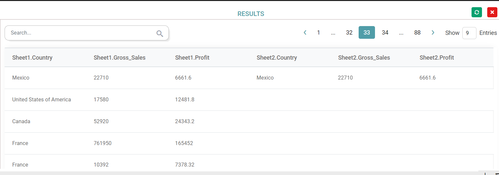Sort by Sheet1.Profit column header
Viewport: 499px width, 175px height.
coord(192,58)
